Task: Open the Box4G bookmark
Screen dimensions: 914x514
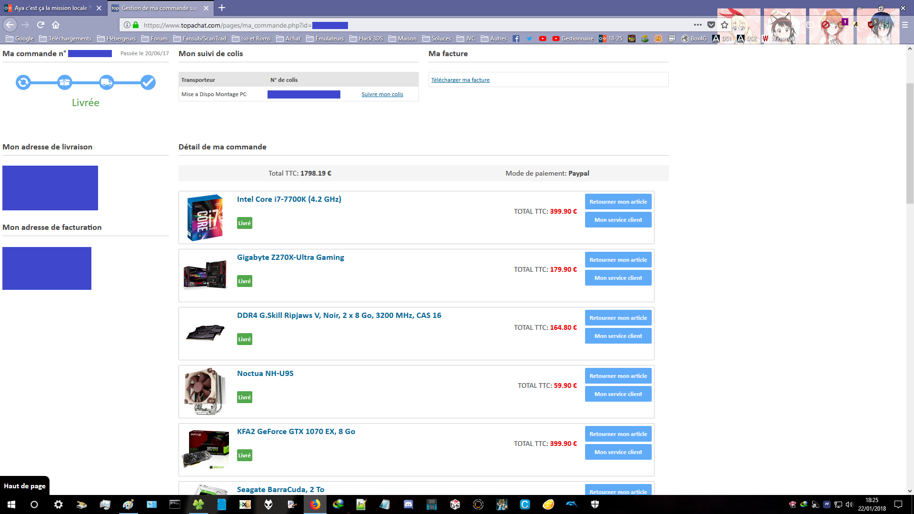Action: (x=694, y=39)
